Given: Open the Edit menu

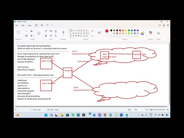Looking at the screenshot, I should (23, 25).
